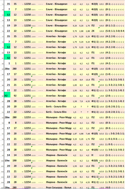Click the Н bet cell for Жирона - Валенсія

point(92,155)
